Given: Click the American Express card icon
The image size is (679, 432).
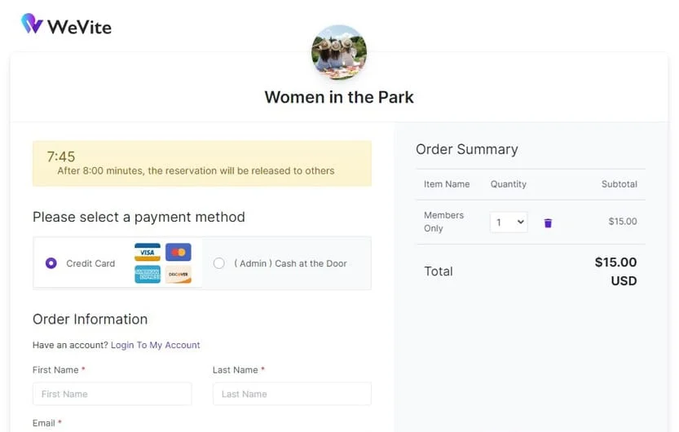Looking at the screenshot, I should (148, 275).
